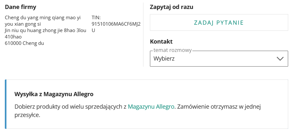Image resolution: width=294 pixels, height=133 pixels.
Task: Click the vertical divider beside company details
Action: click(143, 35)
